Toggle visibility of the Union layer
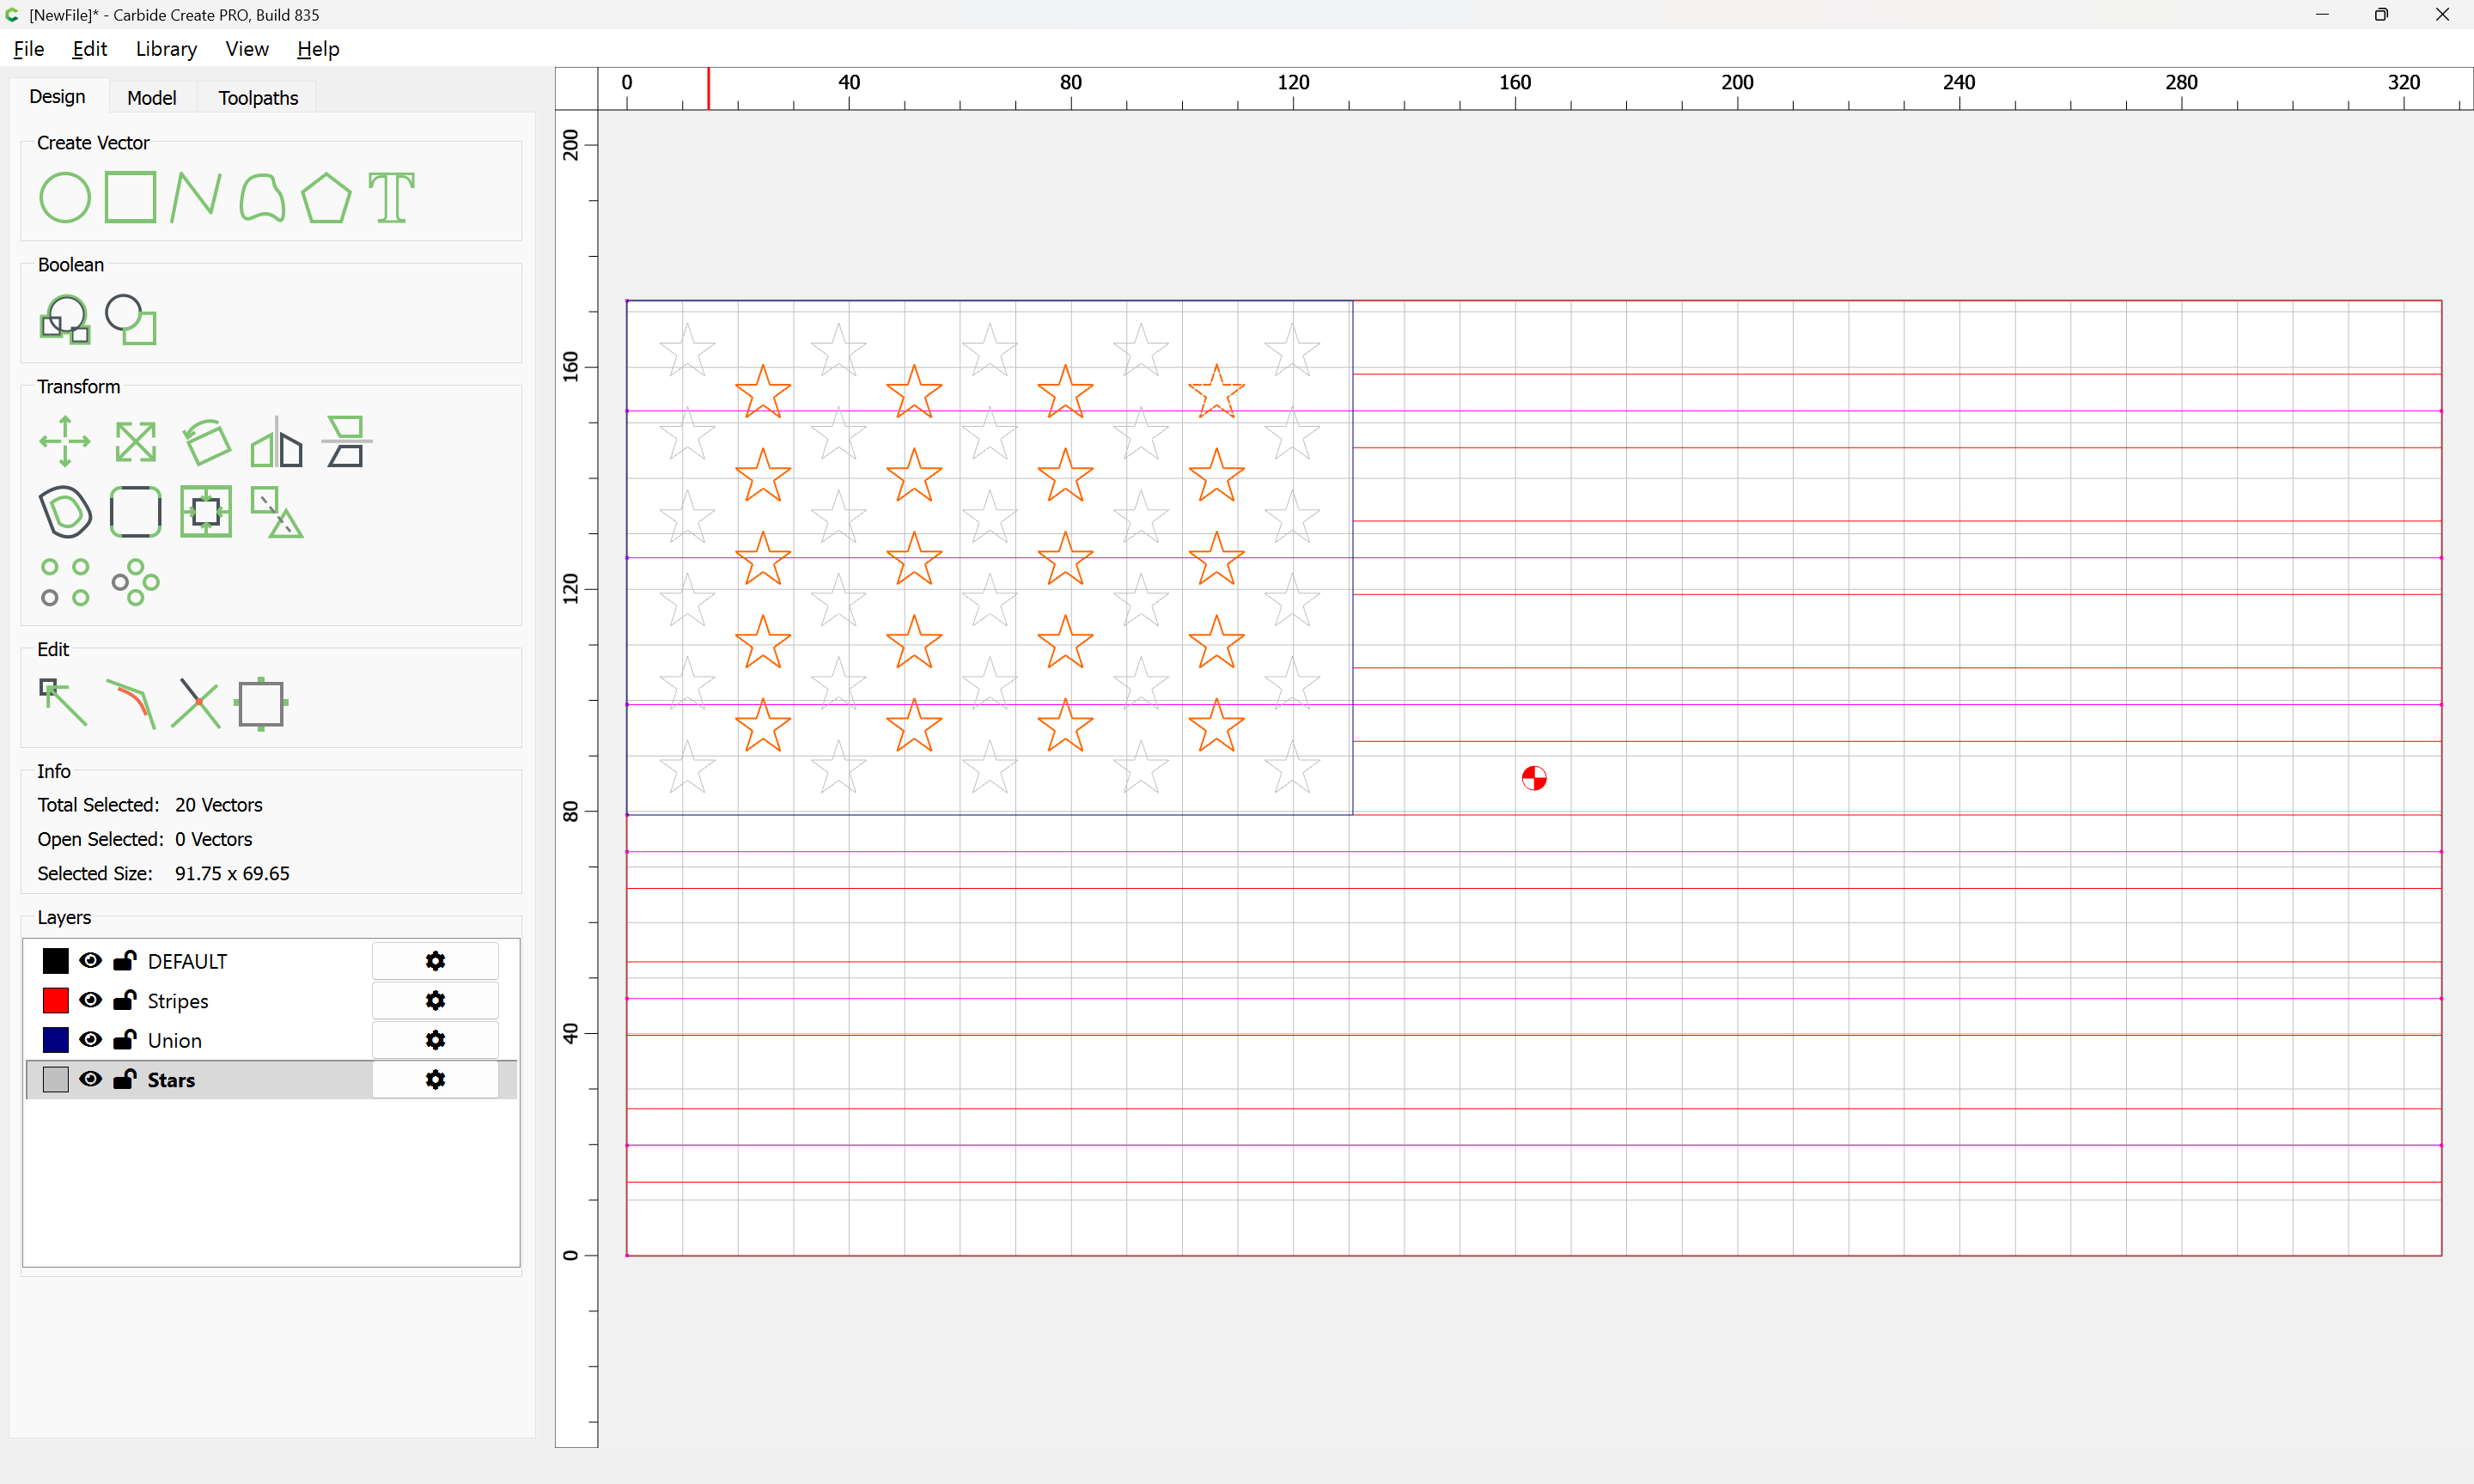Viewport: 2474px width, 1484px height. coord(90,1040)
